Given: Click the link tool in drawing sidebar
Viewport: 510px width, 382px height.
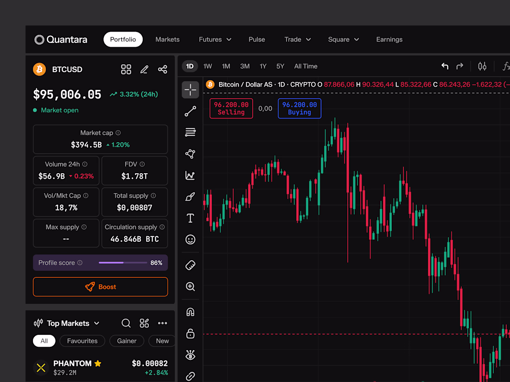Looking at the screenshot, I should 190,376.
